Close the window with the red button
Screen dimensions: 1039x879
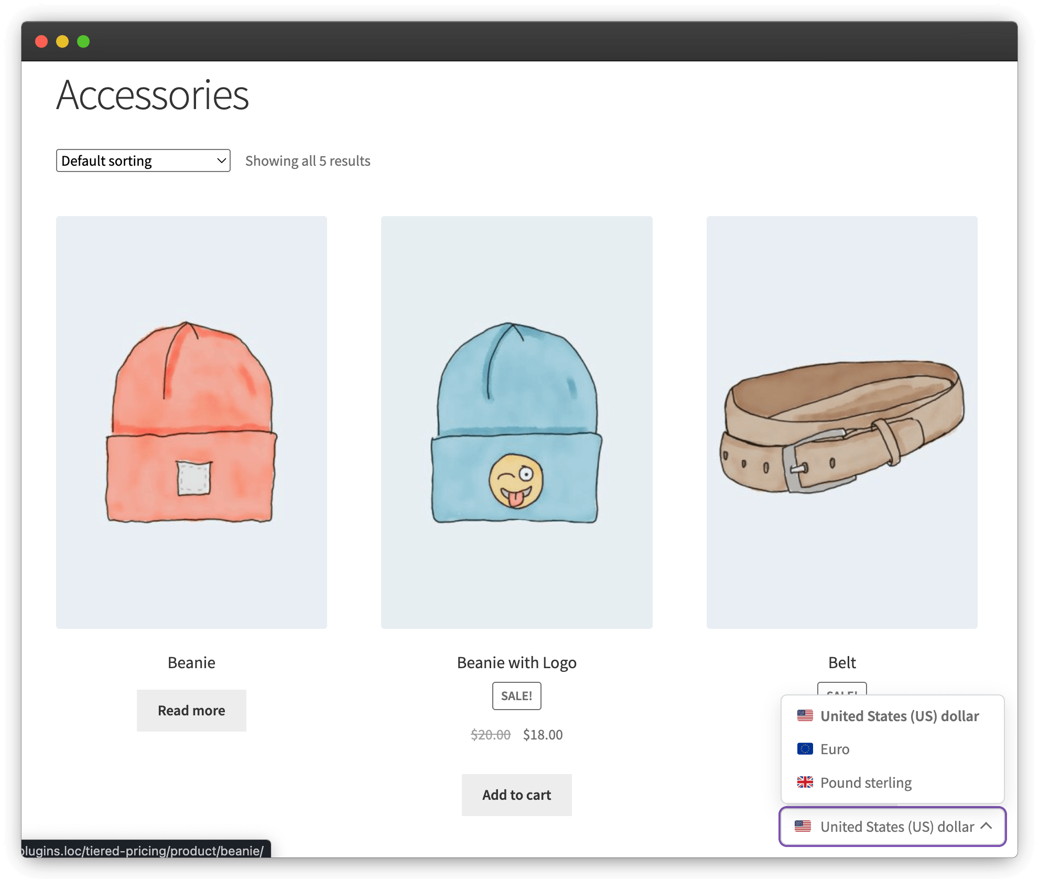tap(41, 41)
